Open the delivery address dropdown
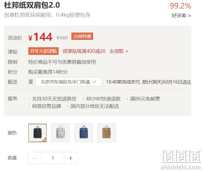 (69, 82)
